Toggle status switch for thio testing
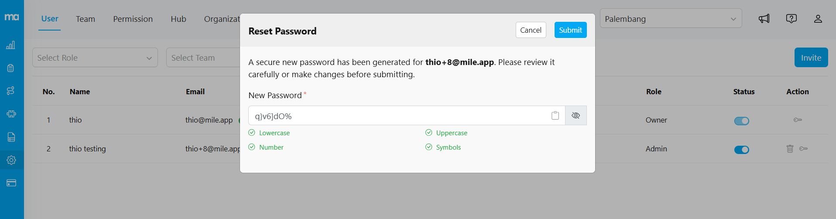The image size is (836, 219). point(741,150)
